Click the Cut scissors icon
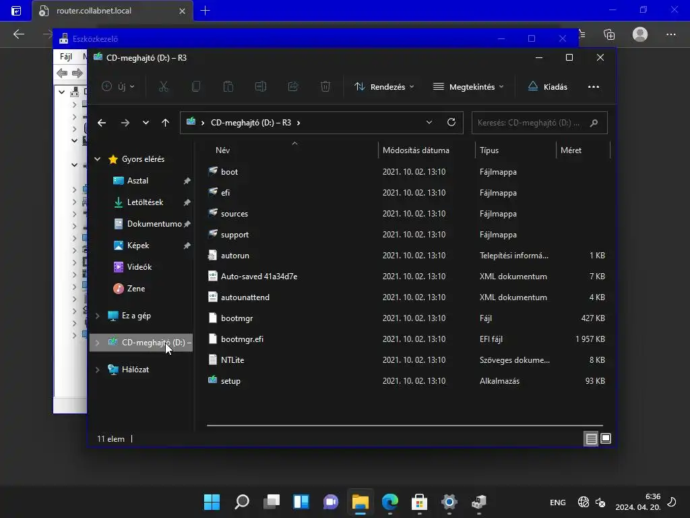The width and height of the screenshot is (690, 518). point(164,87)
